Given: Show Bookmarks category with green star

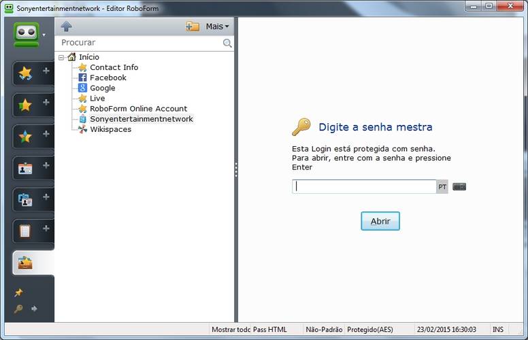Looking at the screenshot, I should tap(25, 105).
